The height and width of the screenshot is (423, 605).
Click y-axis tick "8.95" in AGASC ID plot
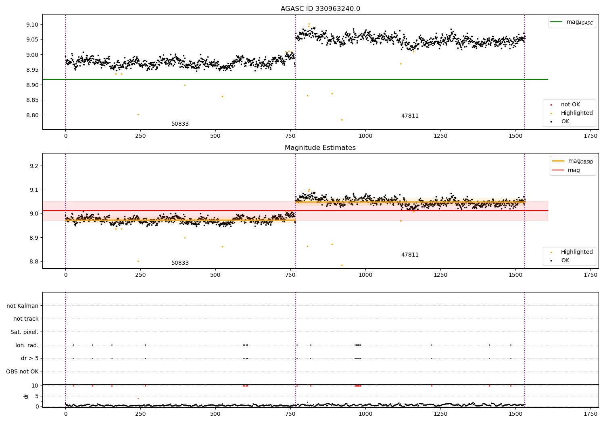32,70
